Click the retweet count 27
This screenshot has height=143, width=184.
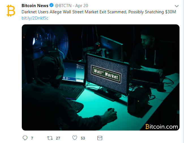click(x=58, y=138)
